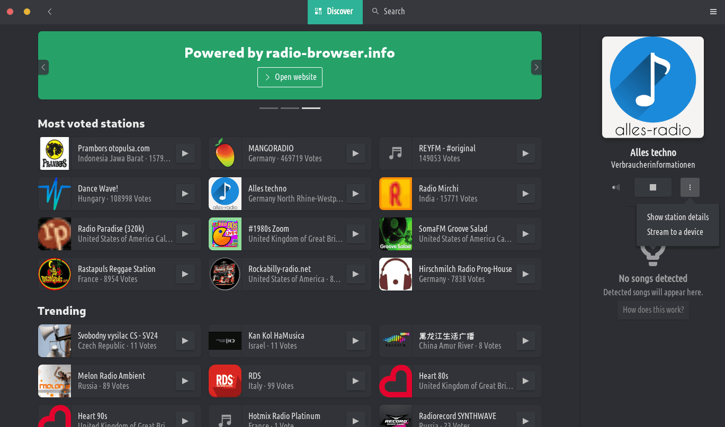
Task: Play the Dance Wave! station
Action: [x=185, y=194]
